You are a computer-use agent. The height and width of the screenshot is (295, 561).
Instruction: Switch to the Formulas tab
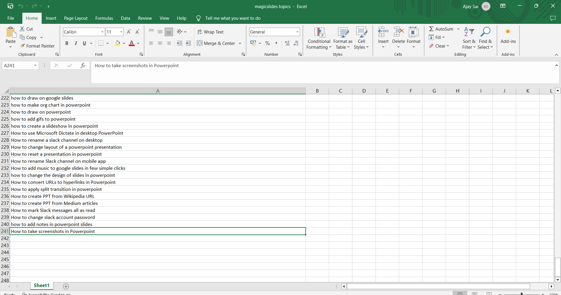104,18
